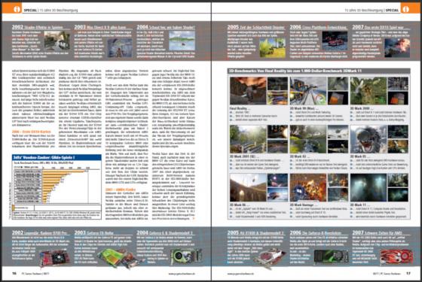Screen dimensions: 422x282
Task: Select the top timeline 2002 heading
Action: 38,27
